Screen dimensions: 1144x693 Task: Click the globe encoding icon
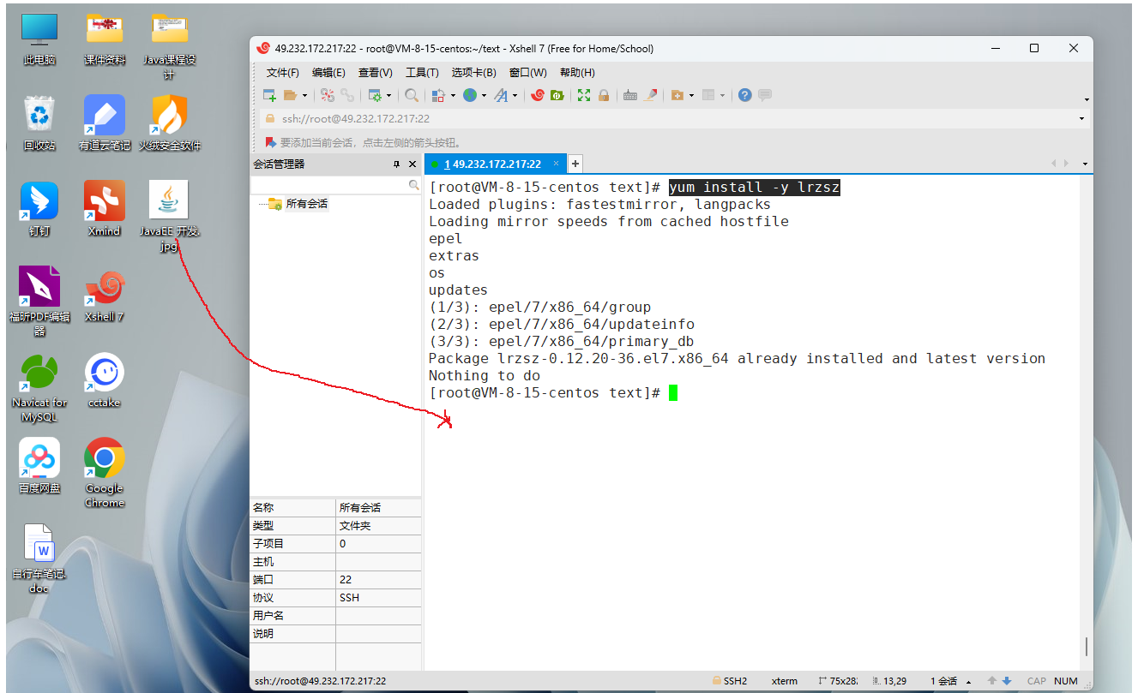click(469, 95)
